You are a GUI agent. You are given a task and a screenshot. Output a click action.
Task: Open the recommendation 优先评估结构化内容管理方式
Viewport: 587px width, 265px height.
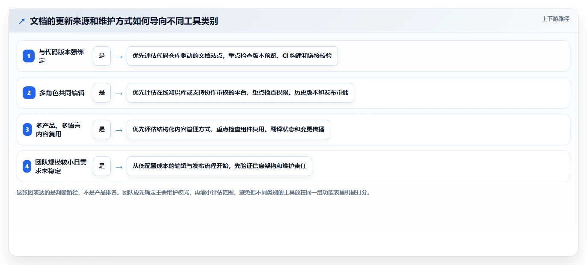[x=228, y=130]
